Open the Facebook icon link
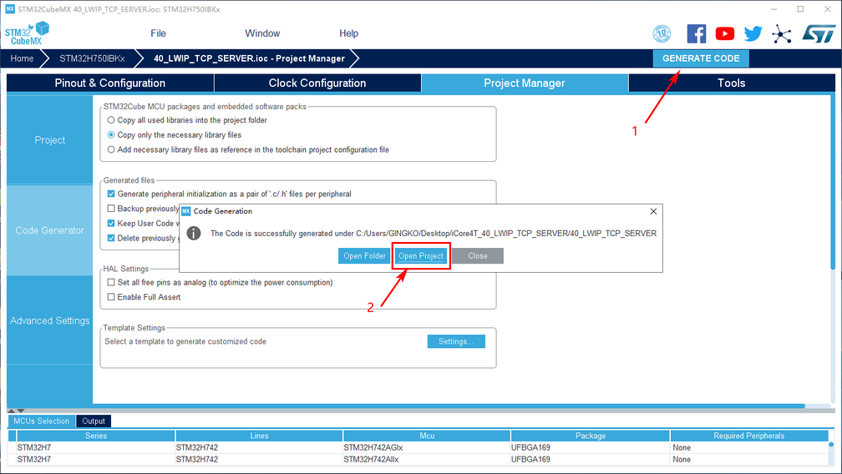The image size is (842, 474). coord(697,33)
